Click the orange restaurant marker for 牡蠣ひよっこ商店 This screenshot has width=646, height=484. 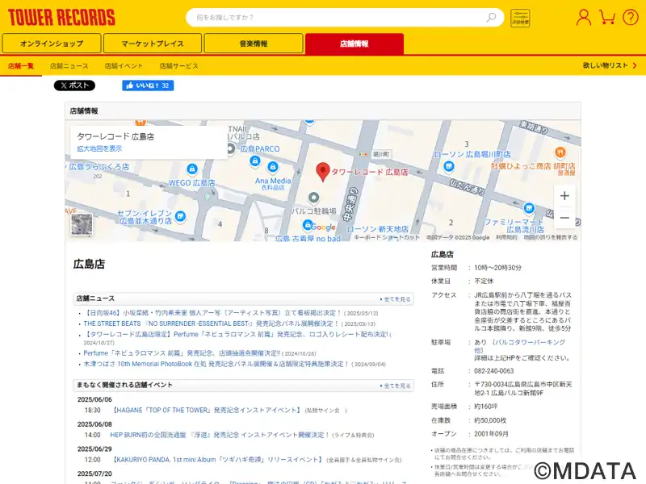pyautogui.click(x=560, y=152)
